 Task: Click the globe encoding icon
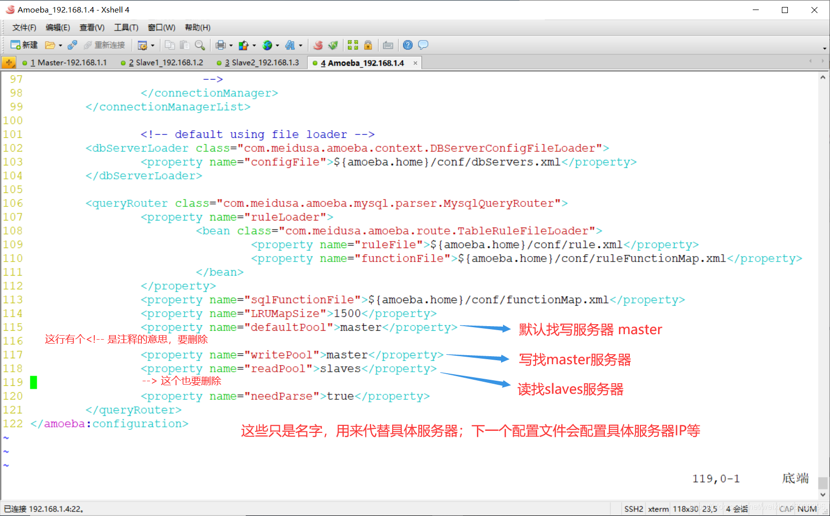click(x=267, y=45)
